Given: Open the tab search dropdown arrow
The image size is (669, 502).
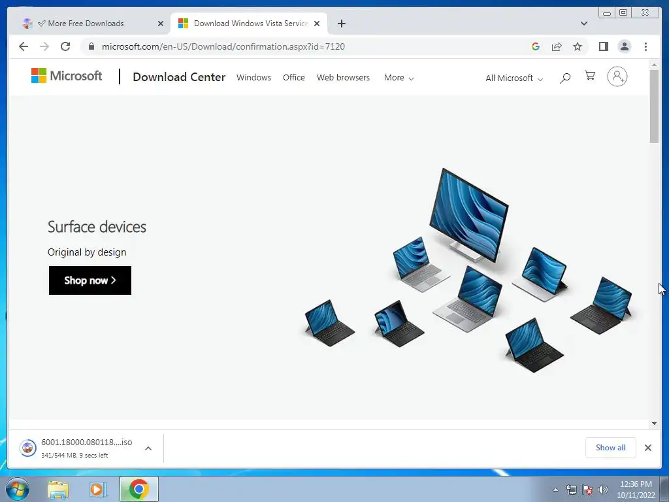Looking at the screenshot, I should point(583,24).
